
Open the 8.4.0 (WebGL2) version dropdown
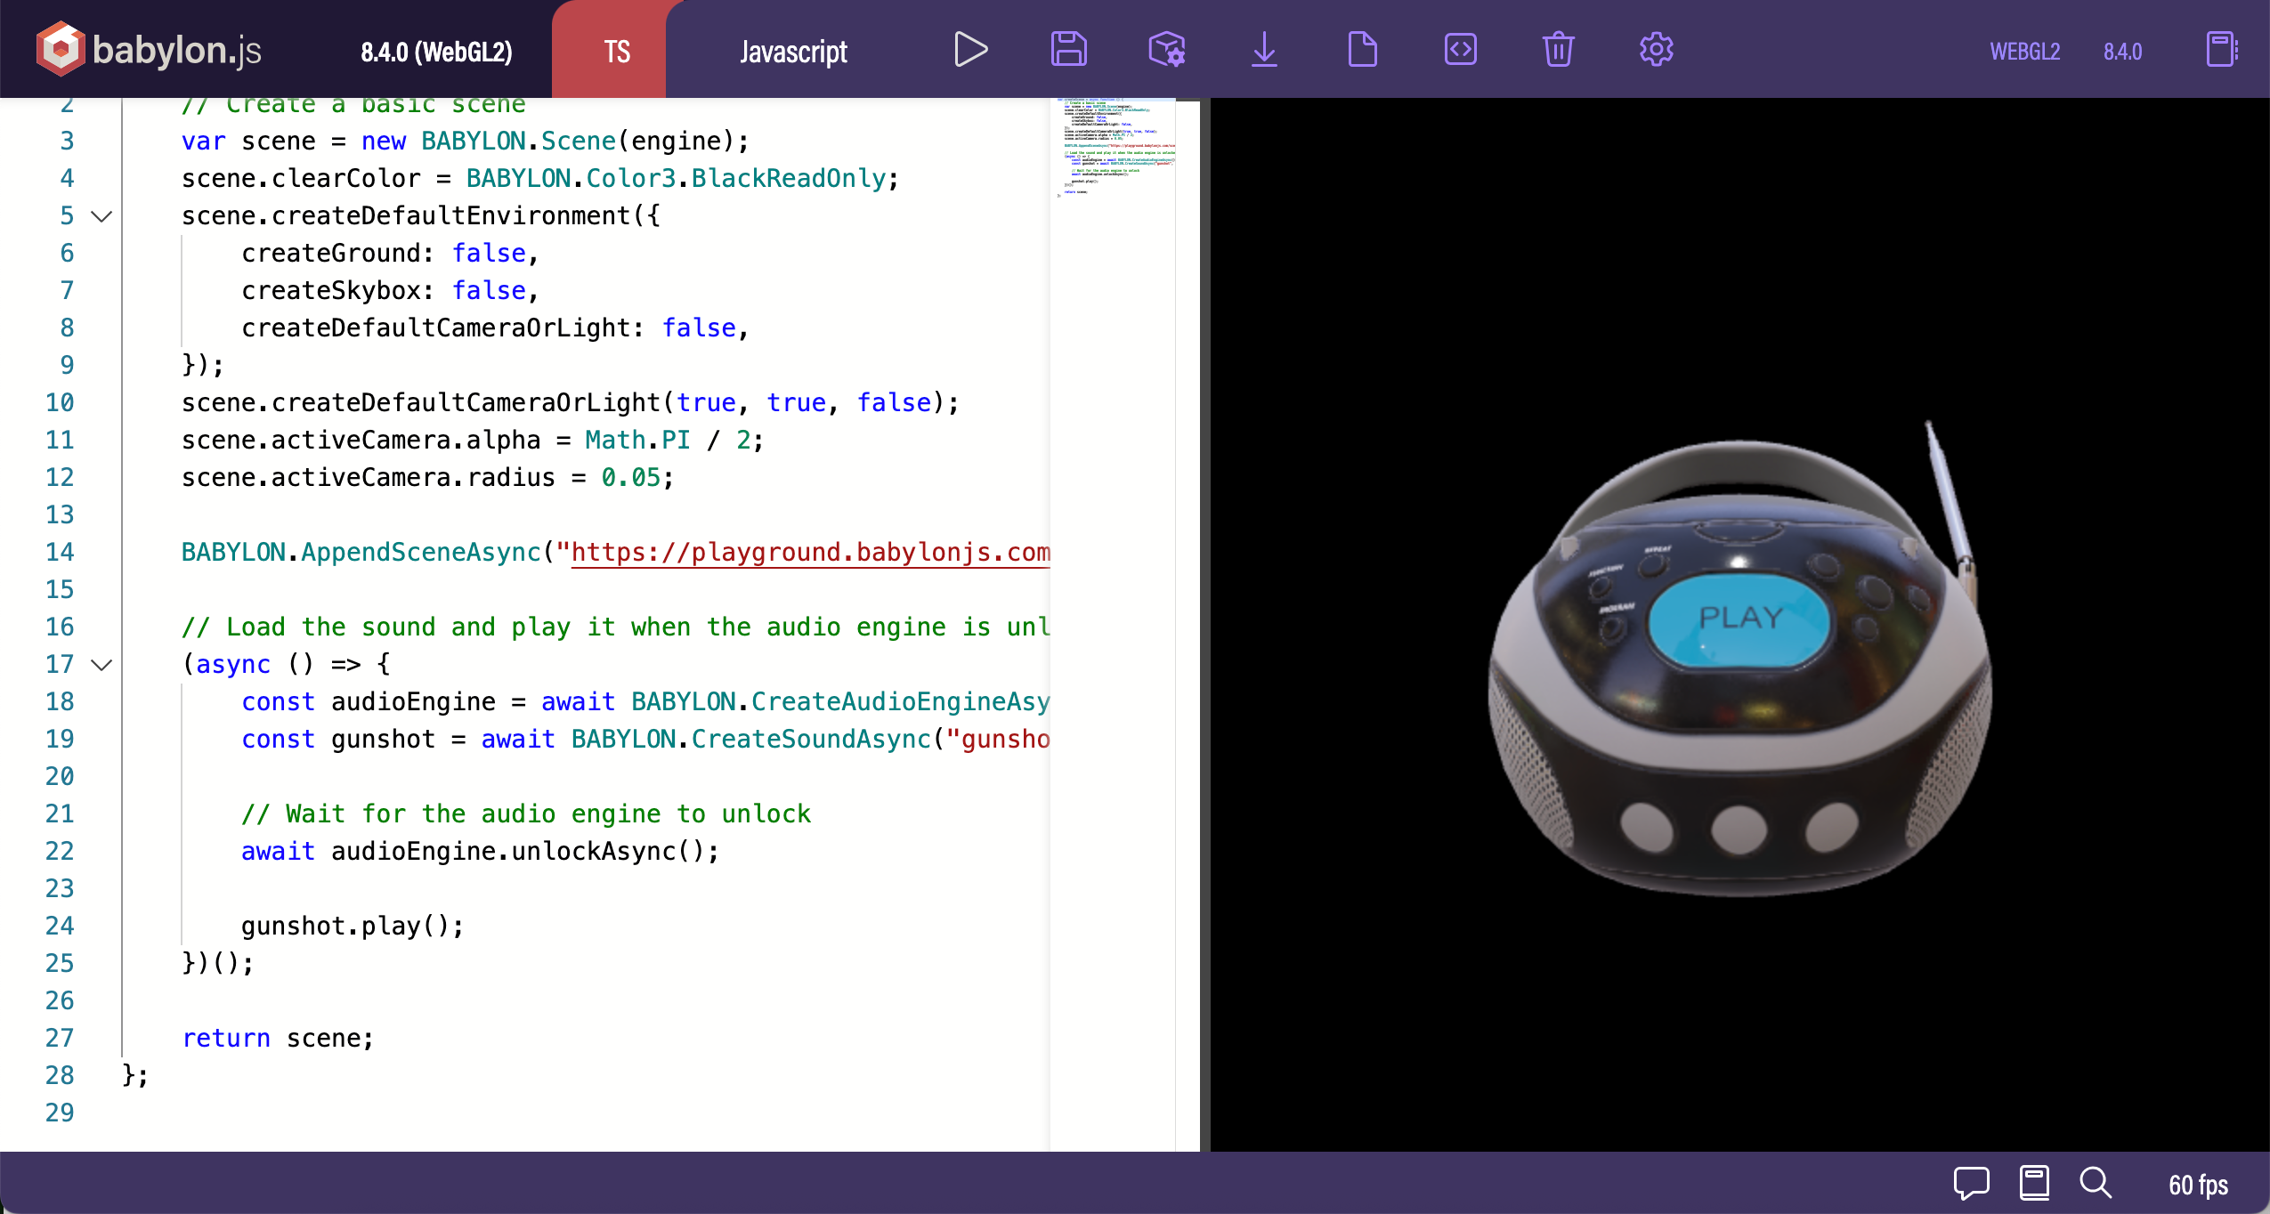pyautogui.click(x=437, y=51)
